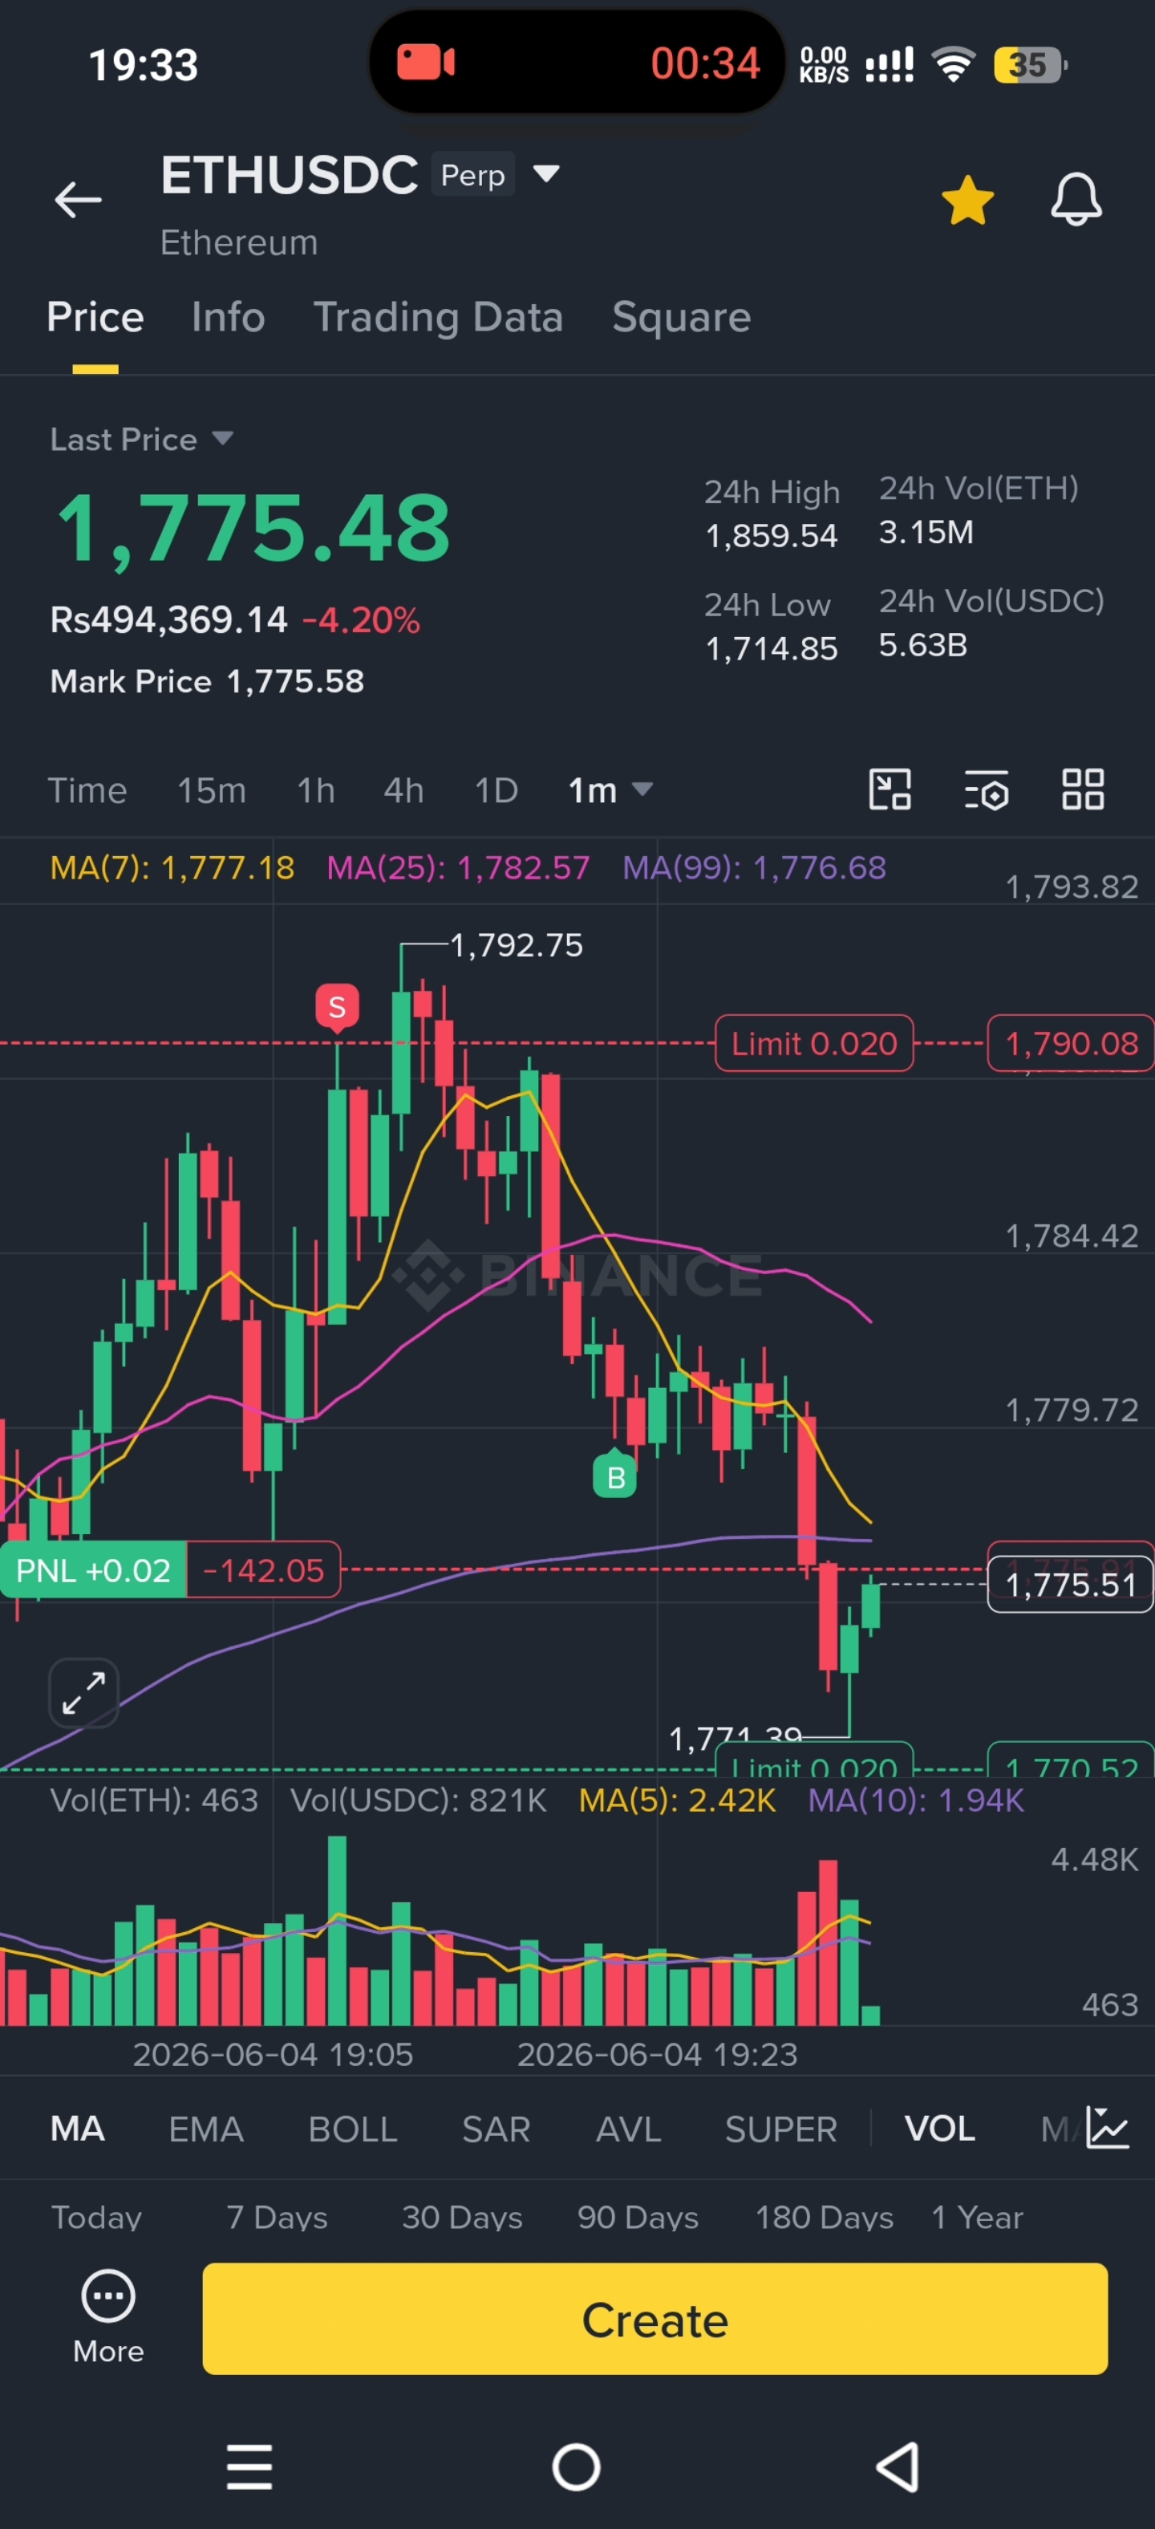This screenshot has height=2529, width=1155.
Task: Select the 90 Days performance range
Action: pos(638,2217)
